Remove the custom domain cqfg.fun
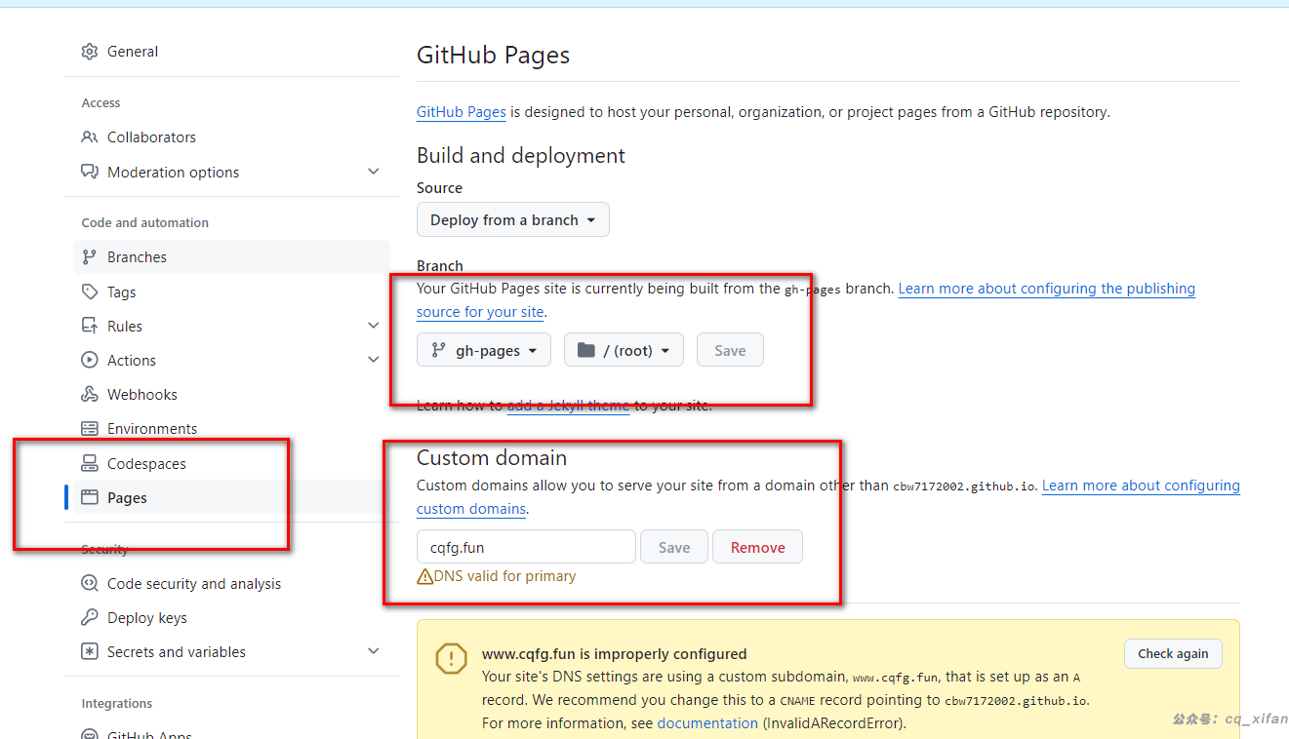This screenshot has width=1289, height=739. click(757, 548)
